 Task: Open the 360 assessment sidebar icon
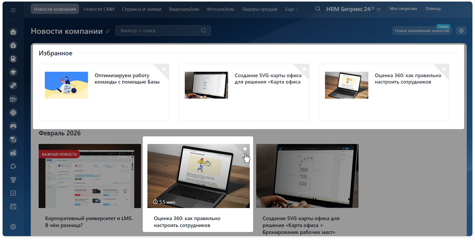pos(13,99)
